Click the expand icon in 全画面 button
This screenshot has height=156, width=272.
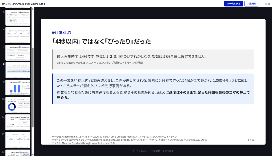click(x=248, y=4)
